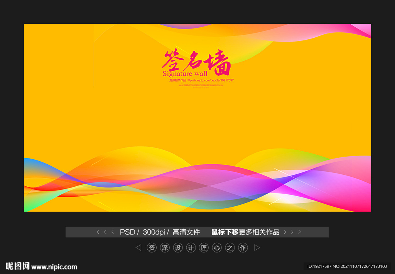Viewport: 395px width, 274px height.
Task: Expand more works via the right chevrons
Action: [292, 232]
